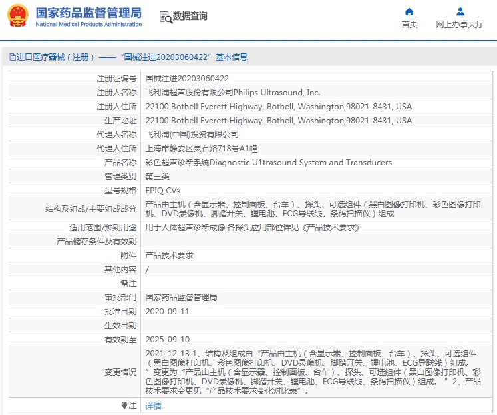Click the 变更情况 row label
Image resolution: width=497 pixels, height=415 pixels.
point(120,372)
